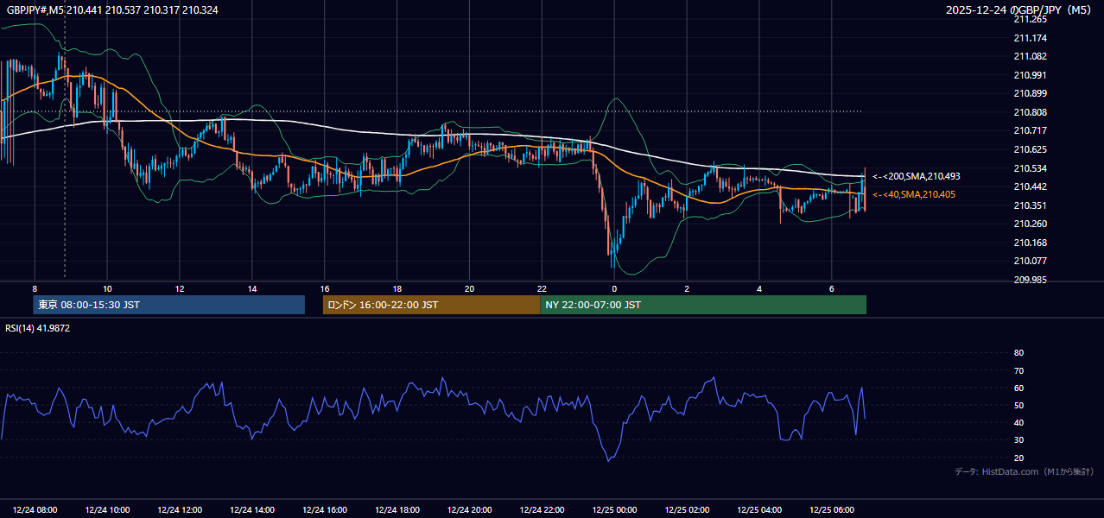Click price axis label 210.625
The width and height of the screenshot is (1104, 518).
tap(1030, 149)
